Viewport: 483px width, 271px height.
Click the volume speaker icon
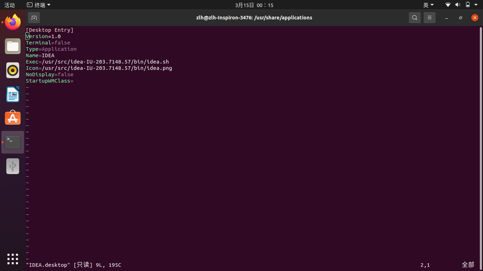tap(458, 5)
